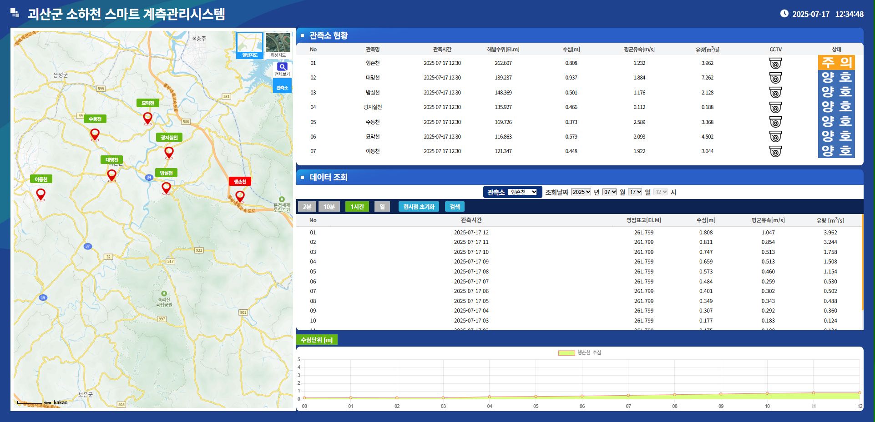875x422 pixels.
Task: Expand the month dropdown showing 07
Action: (609, 192)
